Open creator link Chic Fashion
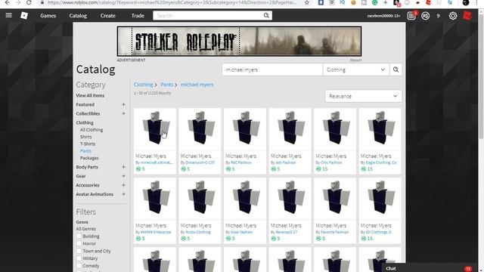The width and height of the screenshot is (484, 272). [x=331, y=162]
